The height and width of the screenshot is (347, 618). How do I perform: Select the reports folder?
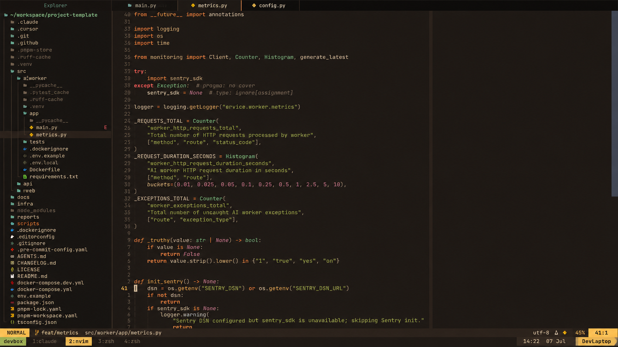pos(28,217)
